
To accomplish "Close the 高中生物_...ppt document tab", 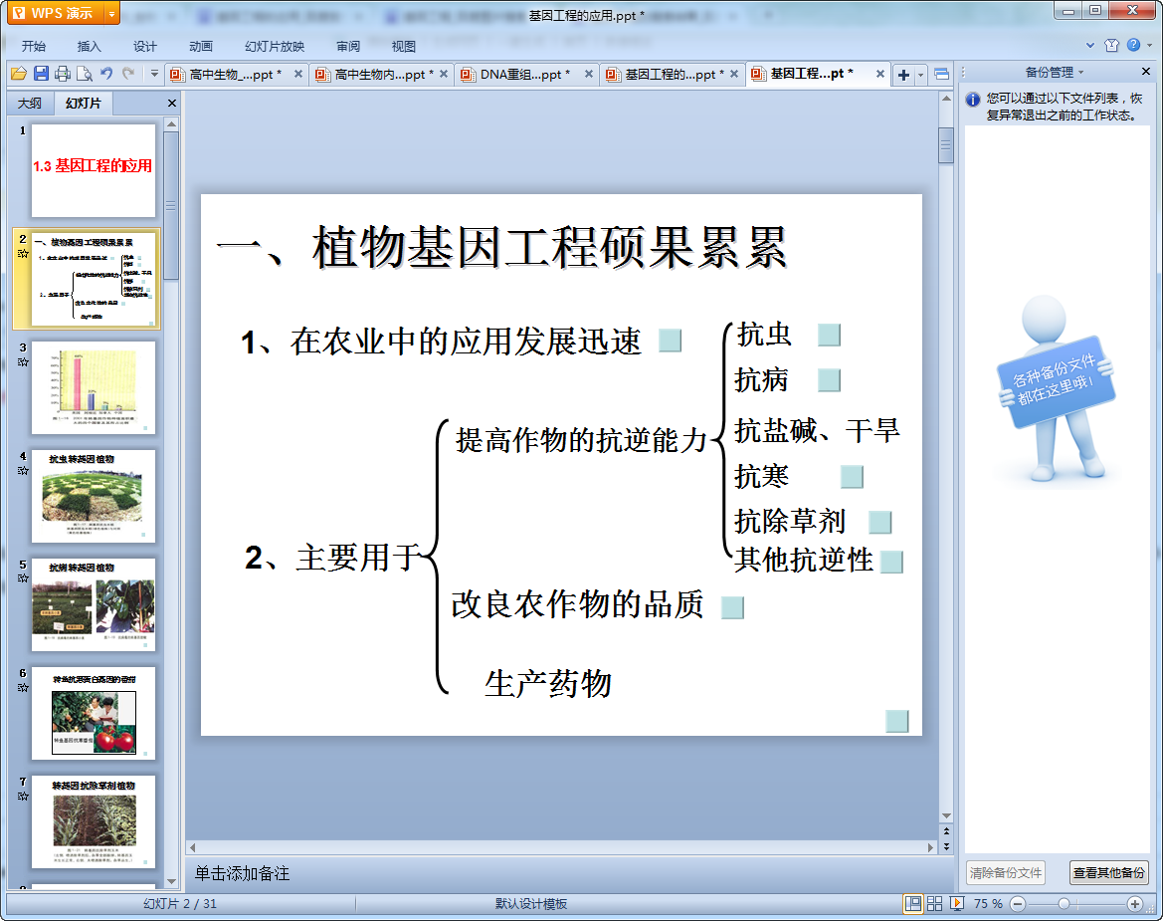I will (x=298, y=74).
